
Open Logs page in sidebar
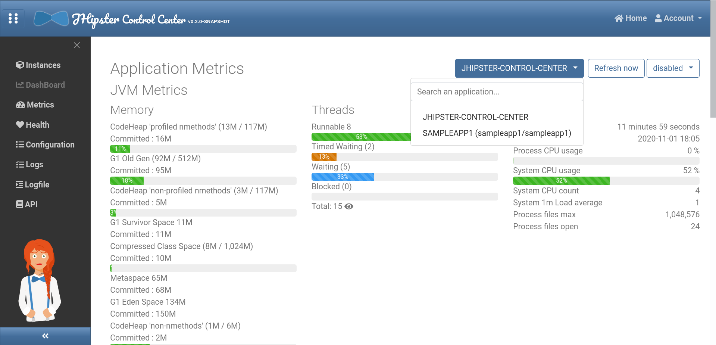pos(29,164)
